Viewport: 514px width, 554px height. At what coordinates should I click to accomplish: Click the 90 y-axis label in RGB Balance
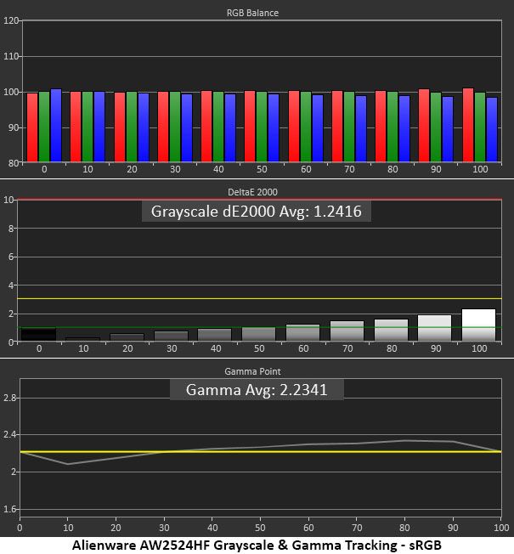14,127
